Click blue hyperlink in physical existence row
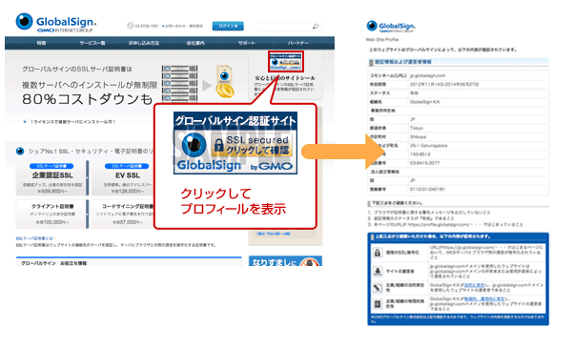The image size is (572, 348). [484, 298]
